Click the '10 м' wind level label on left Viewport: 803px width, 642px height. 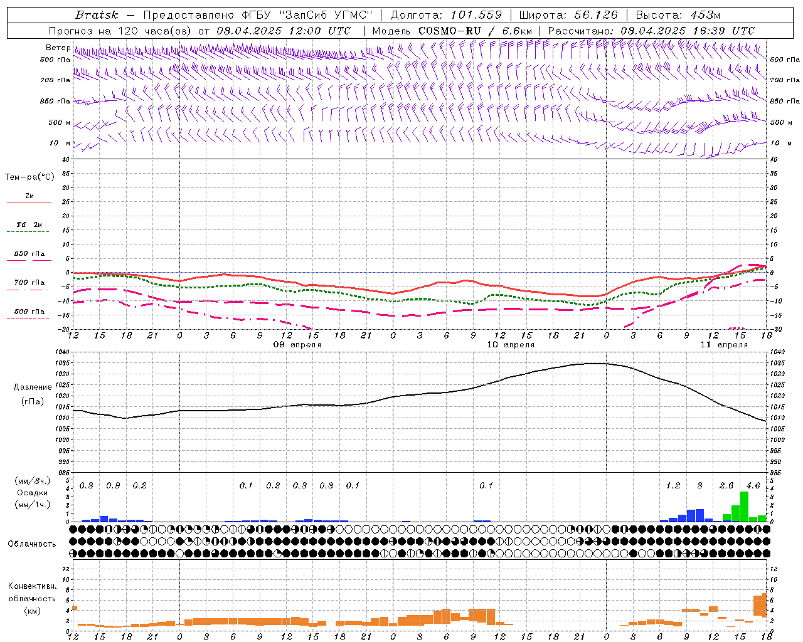60,143
